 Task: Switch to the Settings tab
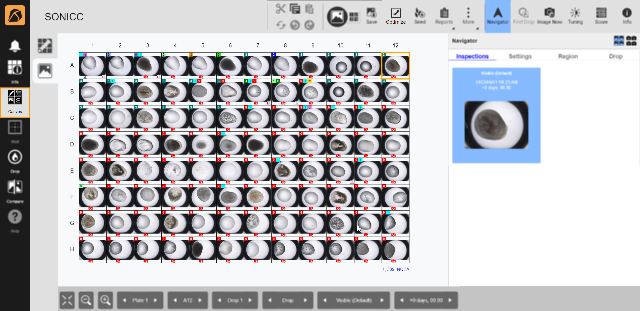[x=520, y=56]
